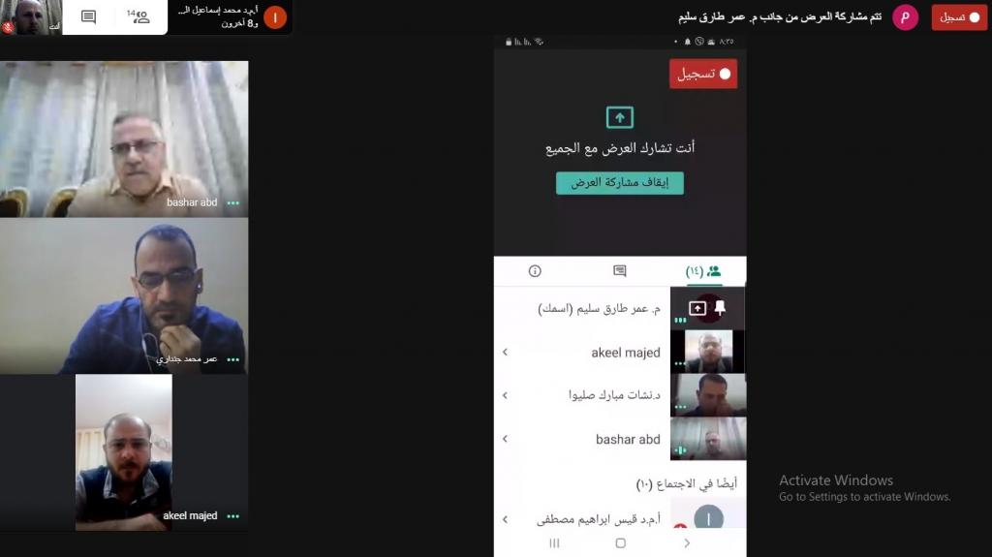Open the info tab icon in phone panel
The height and width of the screenshot is (557, 992).
(x=535, y=271)
